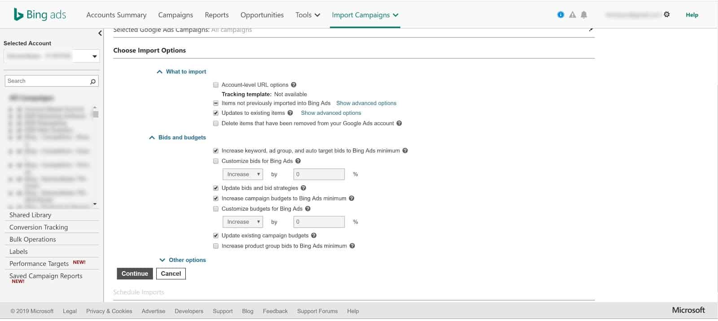718x321 pixels.
Task: Show help for Delete removed items option
Action: [399, 123]
